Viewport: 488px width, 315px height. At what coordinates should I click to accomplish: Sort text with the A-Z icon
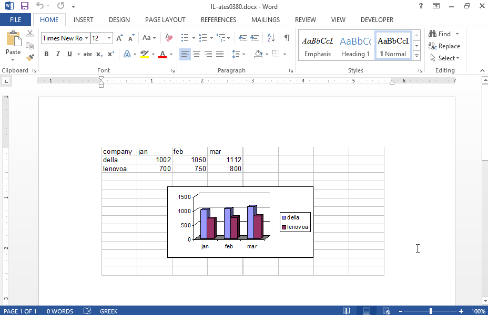[271, 38]
